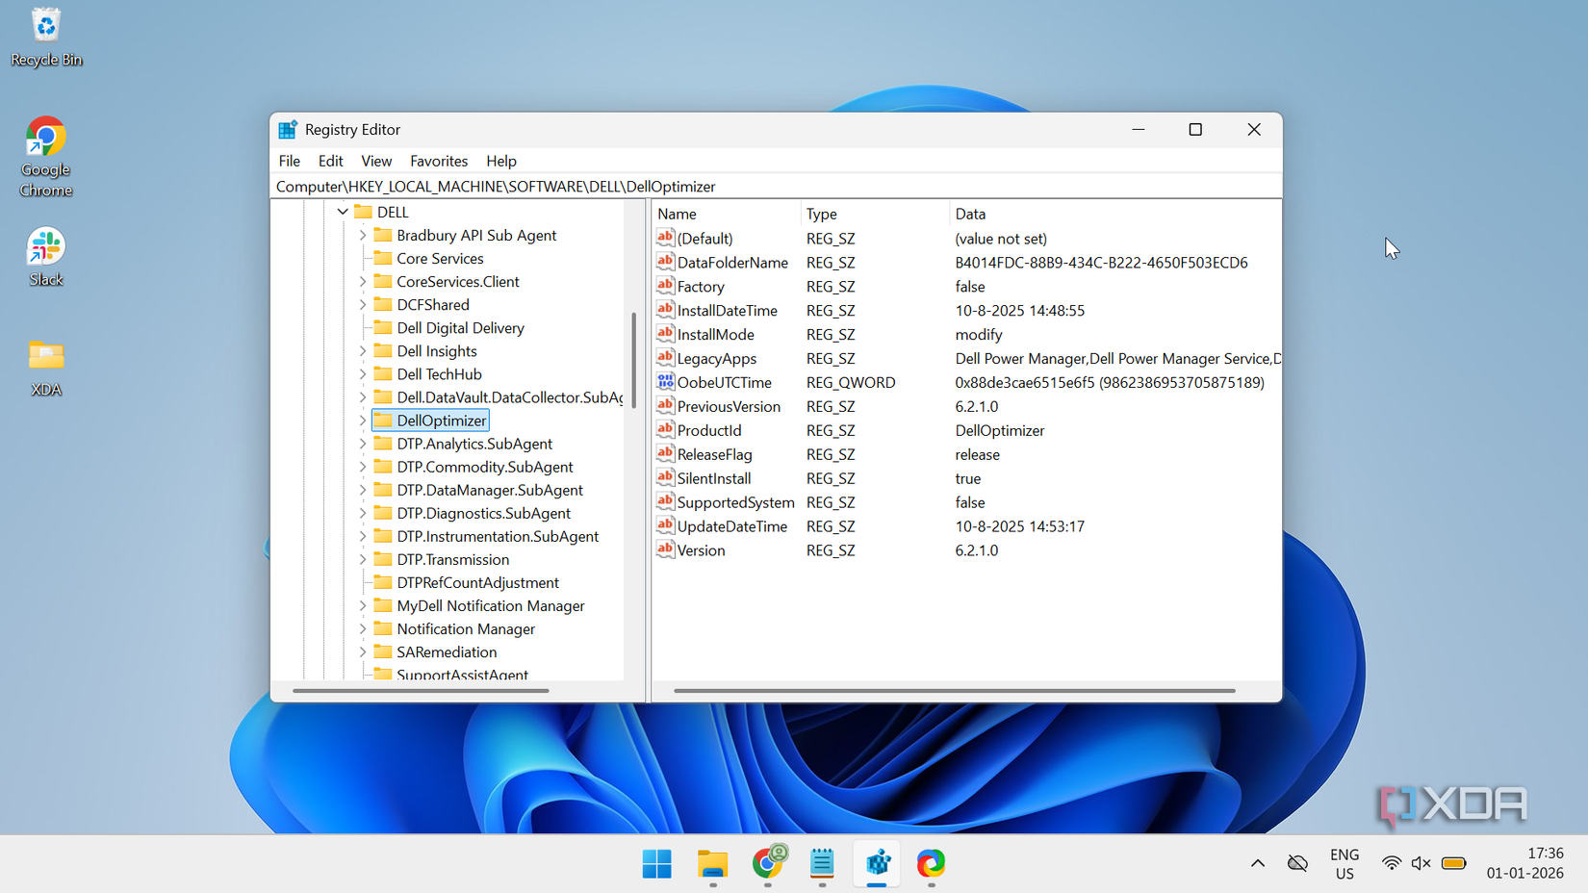Collapse the DELL registry key

point(343,212)
